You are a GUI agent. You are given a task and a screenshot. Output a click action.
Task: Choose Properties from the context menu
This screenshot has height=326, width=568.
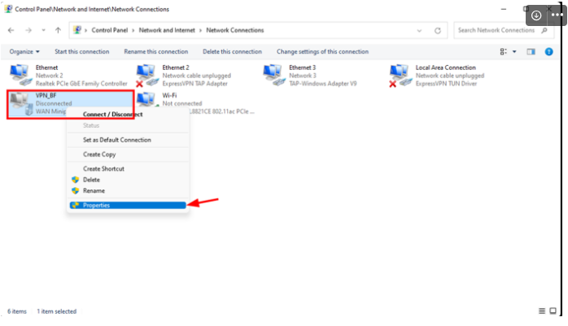click(96, 205)
